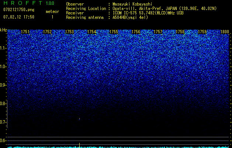Click the 1800 time marker
This screenshot has width=232, height=148.
tap(225, 32)
